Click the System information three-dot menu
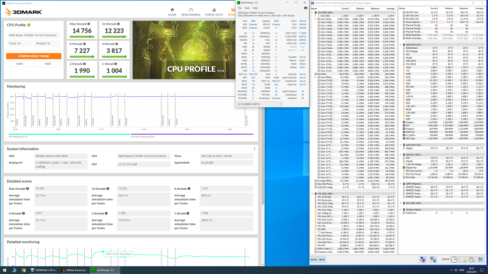This screenshot has width=488, height=274. 255,149
